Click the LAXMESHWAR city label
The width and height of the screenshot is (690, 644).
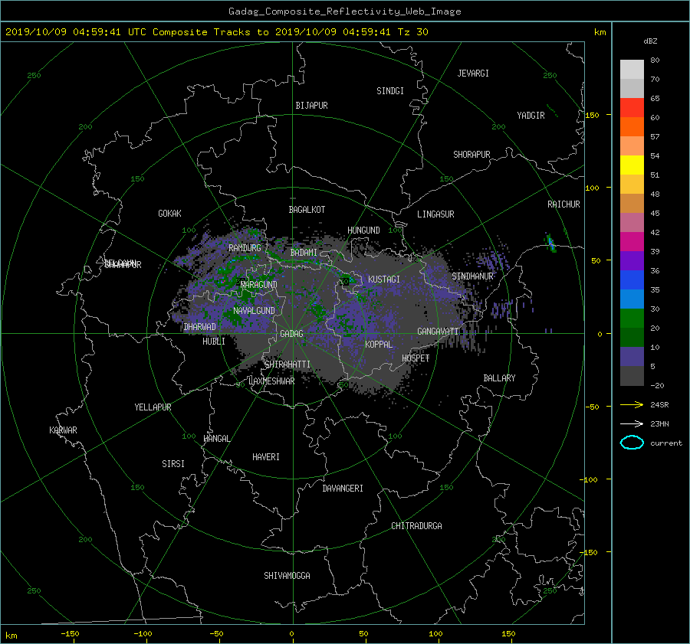coord(271,381)
